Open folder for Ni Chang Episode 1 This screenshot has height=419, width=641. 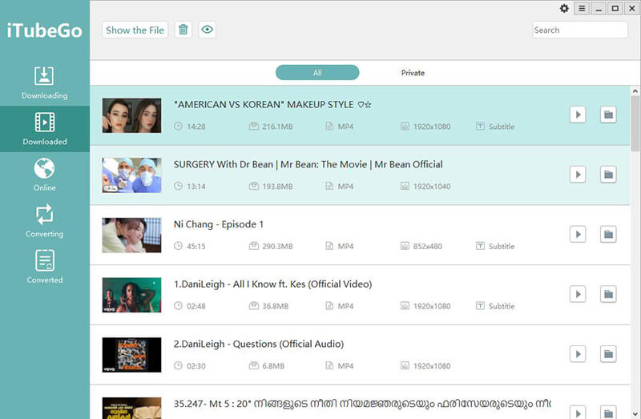coord(608,234)
